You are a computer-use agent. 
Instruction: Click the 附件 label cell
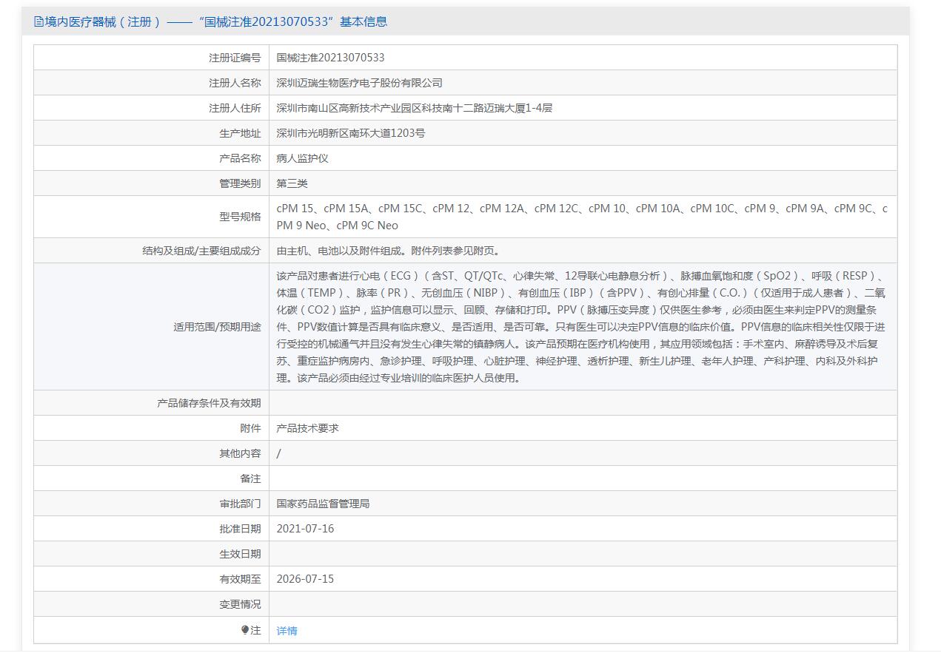tap(151, 428)
